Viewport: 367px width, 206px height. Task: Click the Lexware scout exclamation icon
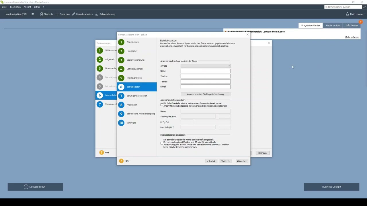coord(26,187)
